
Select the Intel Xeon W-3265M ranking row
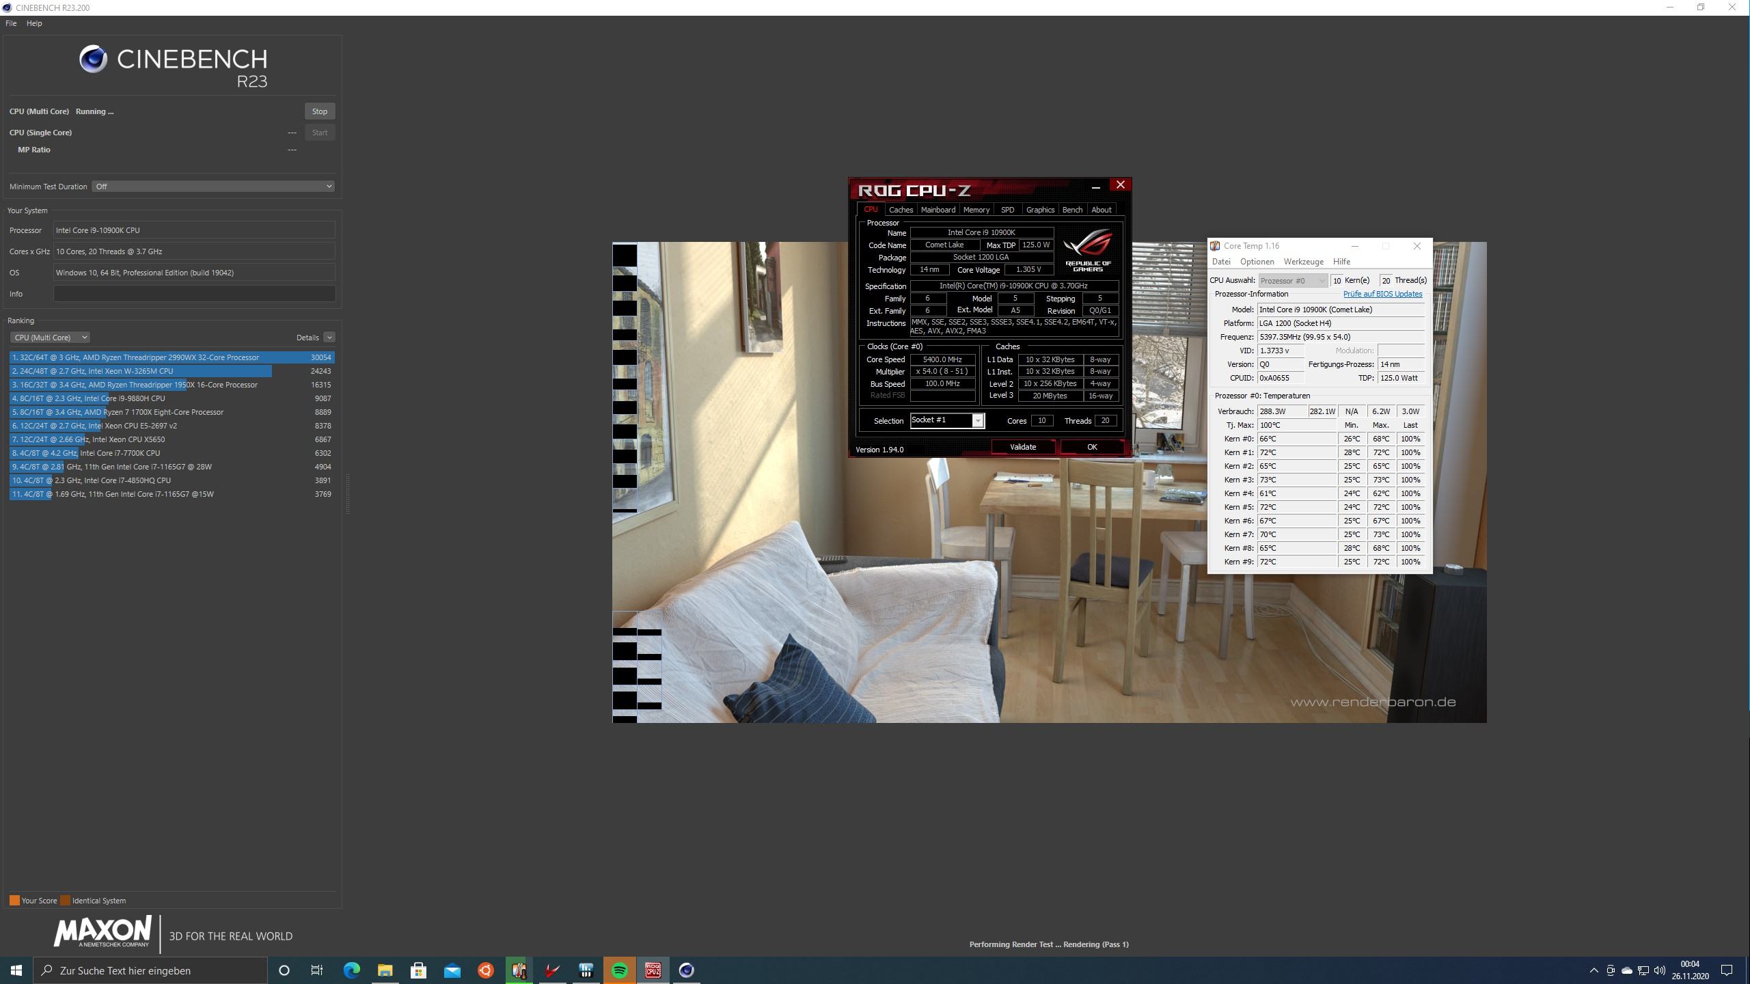click(172, 371)
